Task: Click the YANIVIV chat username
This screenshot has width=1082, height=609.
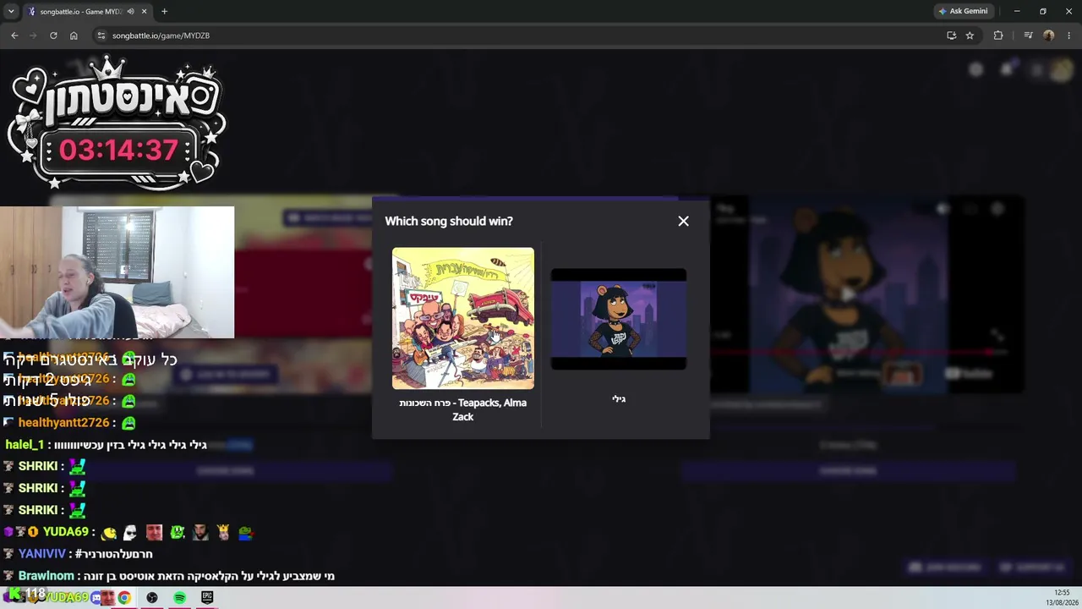Action: click(42, 554)
